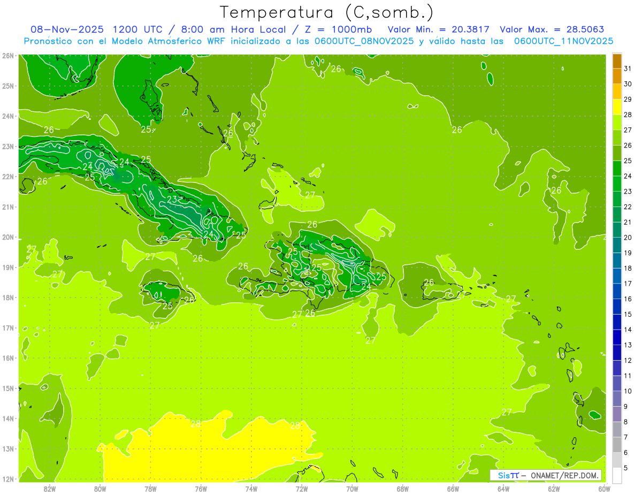Click the color bar label '10'
Screen dimensions: 642x496
pos(628,391)
